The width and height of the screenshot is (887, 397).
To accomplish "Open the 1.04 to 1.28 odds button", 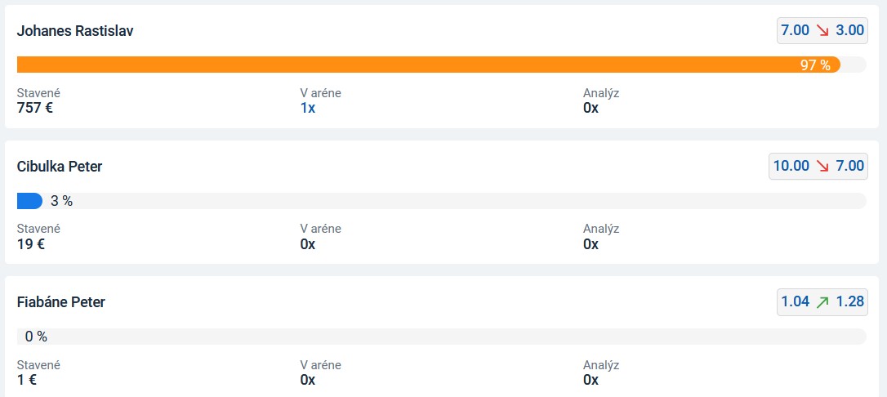I will (x=822, y=302).
